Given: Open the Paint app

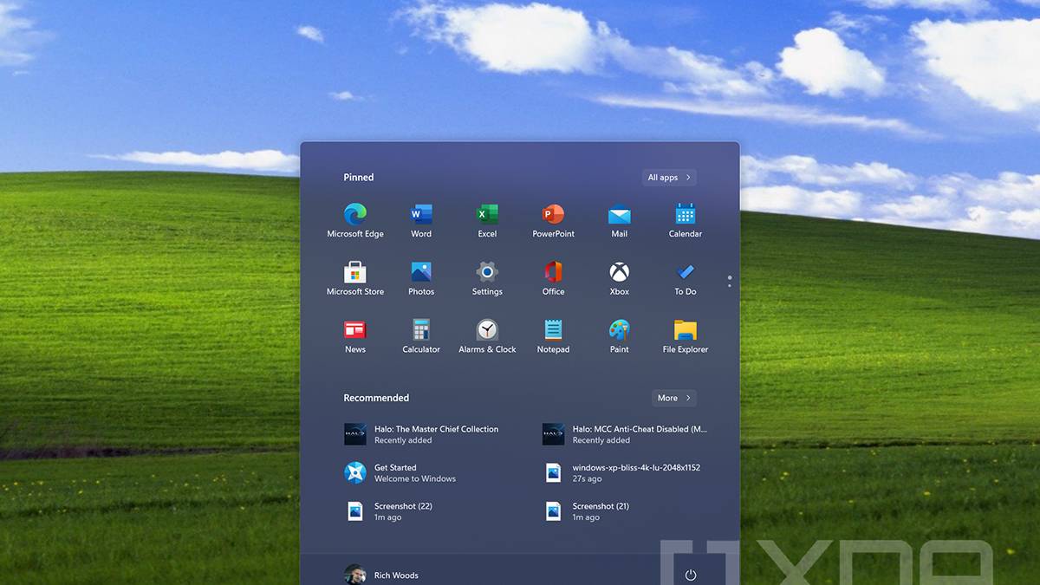Looking at the screenshot, I should click(x=619, y=337).
